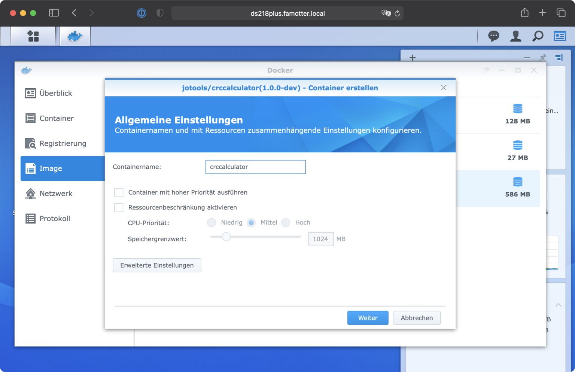Image resolution: width=575 pixels, height=372 pixels.
Task: Enable Container mit hoher Priorität ausführen
Action: pyautogui.click(x=119, y=192)
